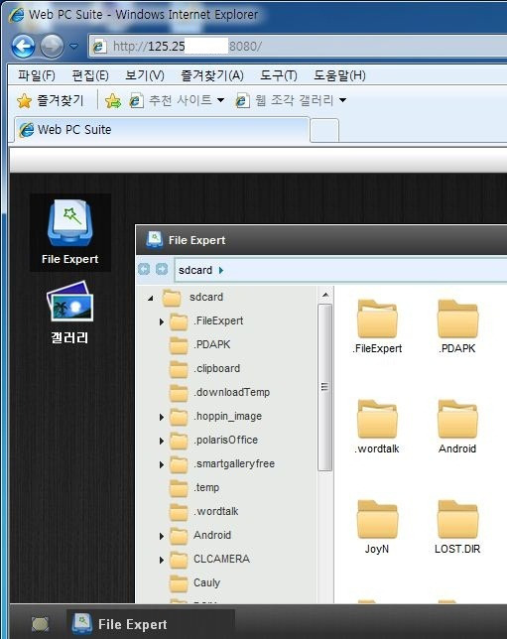Click the tree scrollbar up arrow

click(x=325, y=295)
